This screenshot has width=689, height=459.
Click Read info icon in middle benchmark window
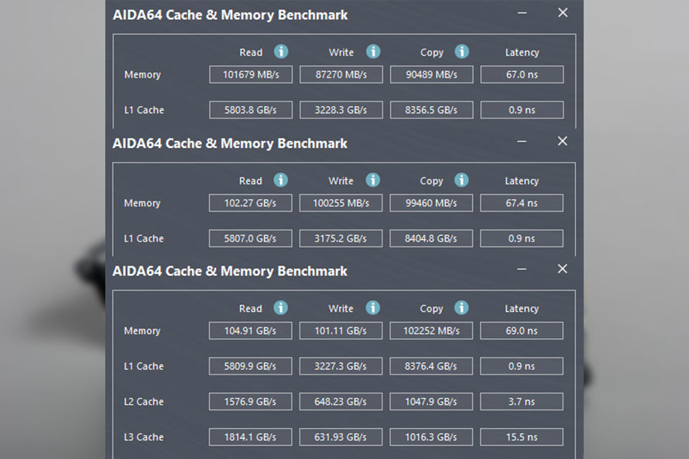(x=281, y=180)
